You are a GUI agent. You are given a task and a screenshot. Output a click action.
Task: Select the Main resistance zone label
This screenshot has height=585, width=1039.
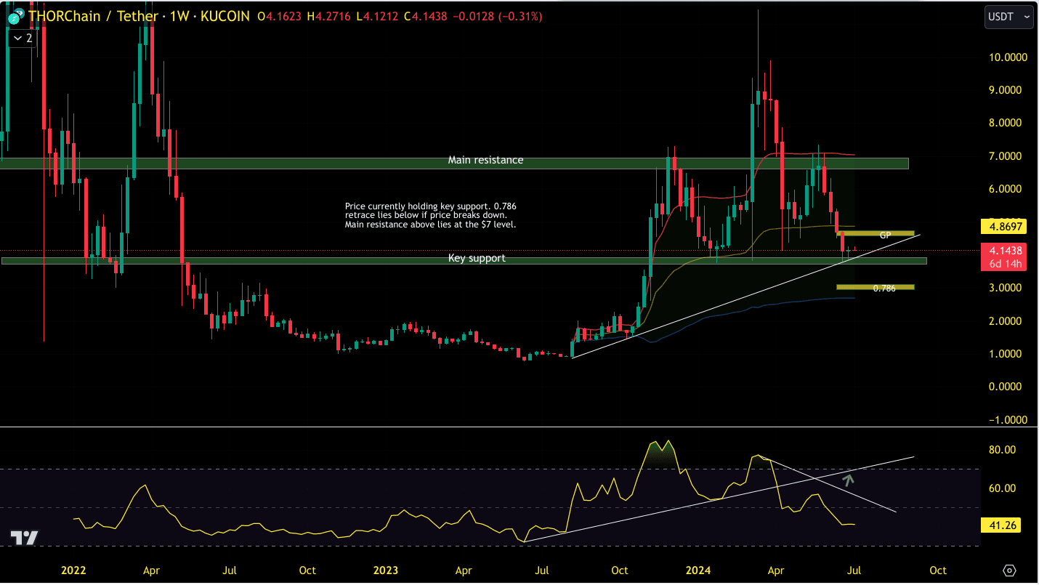[x=485, y=160]
